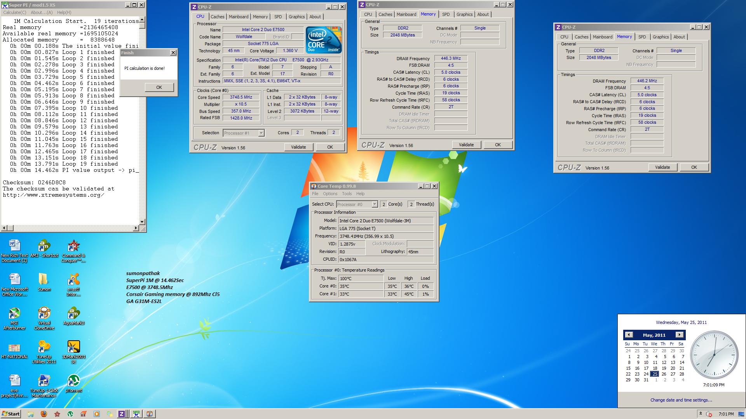The height and width of the screenshot is (419, 746).
Task: Open About menu in Super PI
Action: tap(42, 12)
